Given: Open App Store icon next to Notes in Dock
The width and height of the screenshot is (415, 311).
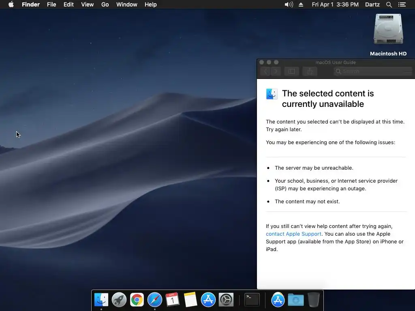Looking at the screenshot, I should click(x=208, y=300).
